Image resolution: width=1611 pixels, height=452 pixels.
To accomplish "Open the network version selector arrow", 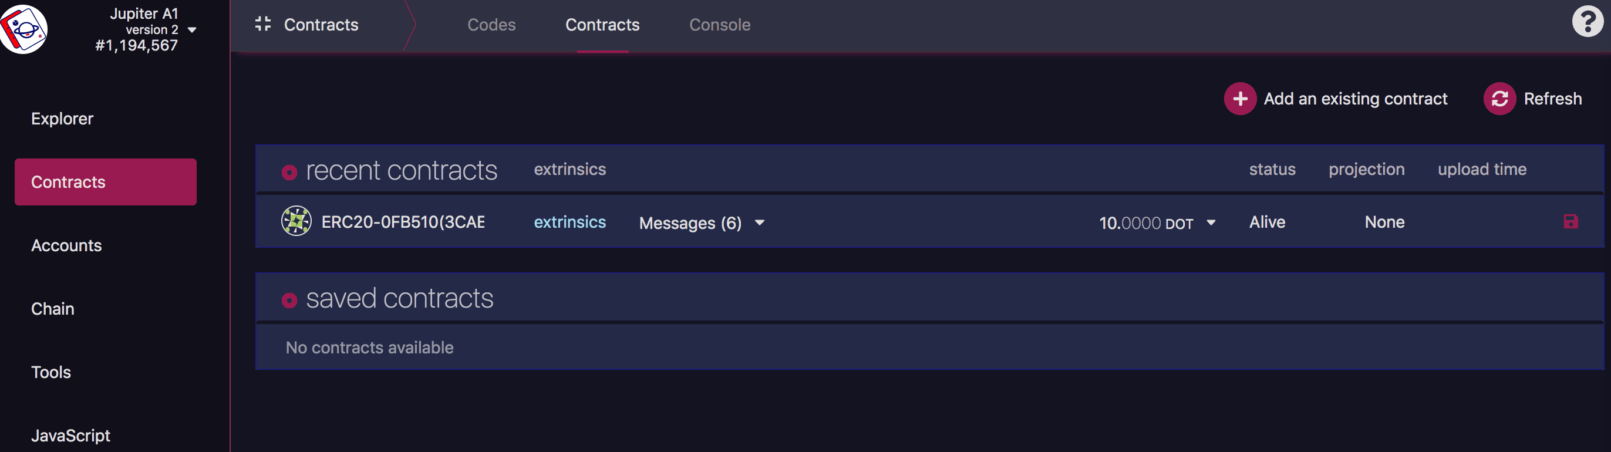I will click(192, 30).
